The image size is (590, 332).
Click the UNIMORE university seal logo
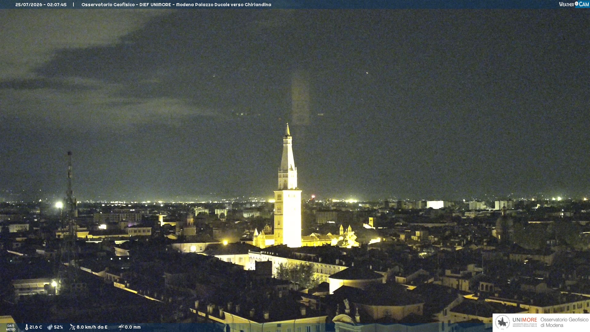pos(502,322)
